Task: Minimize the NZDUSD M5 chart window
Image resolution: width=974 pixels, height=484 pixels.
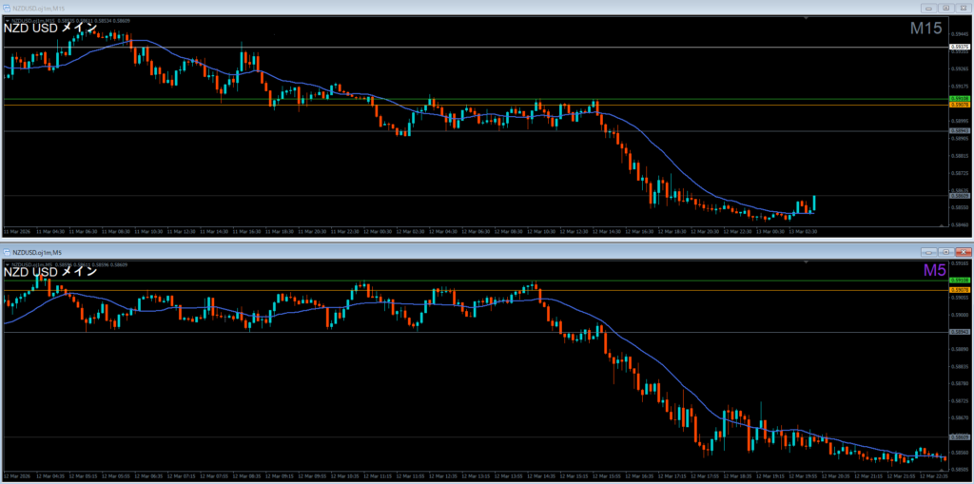Action: point(929,252)
